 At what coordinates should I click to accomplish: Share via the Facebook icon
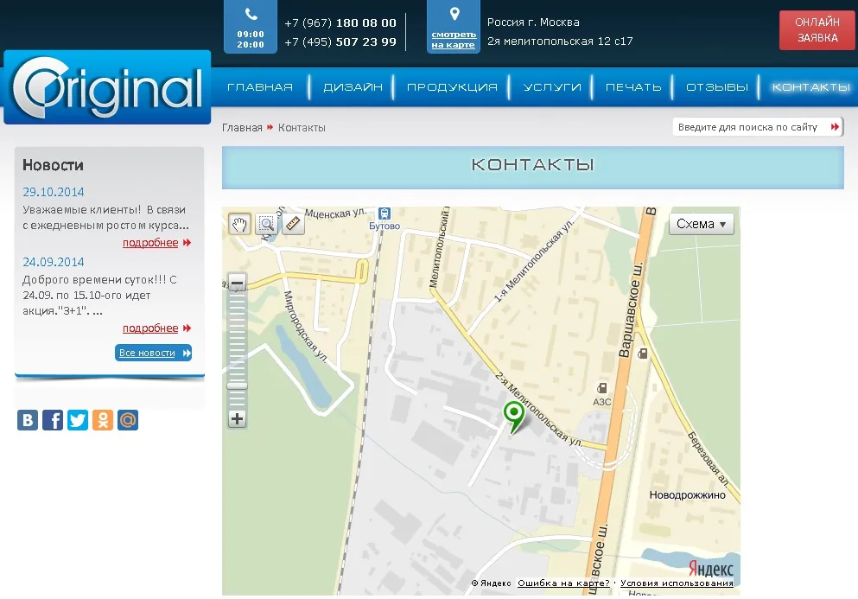pos(53,420)
